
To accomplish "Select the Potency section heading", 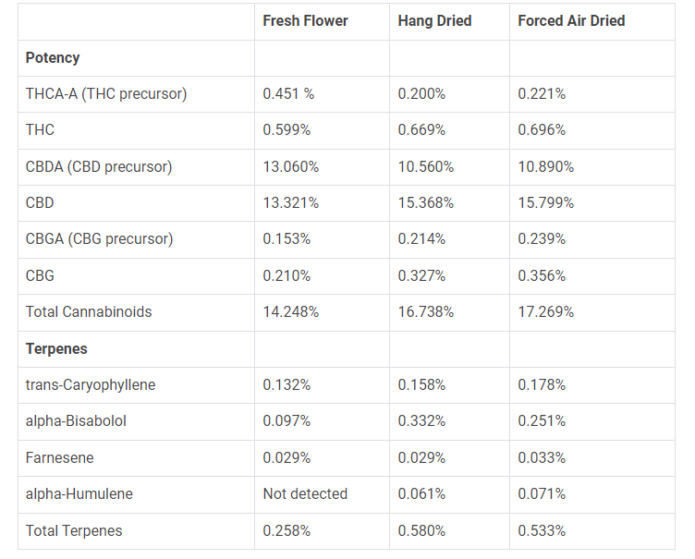I will point(53,57).
